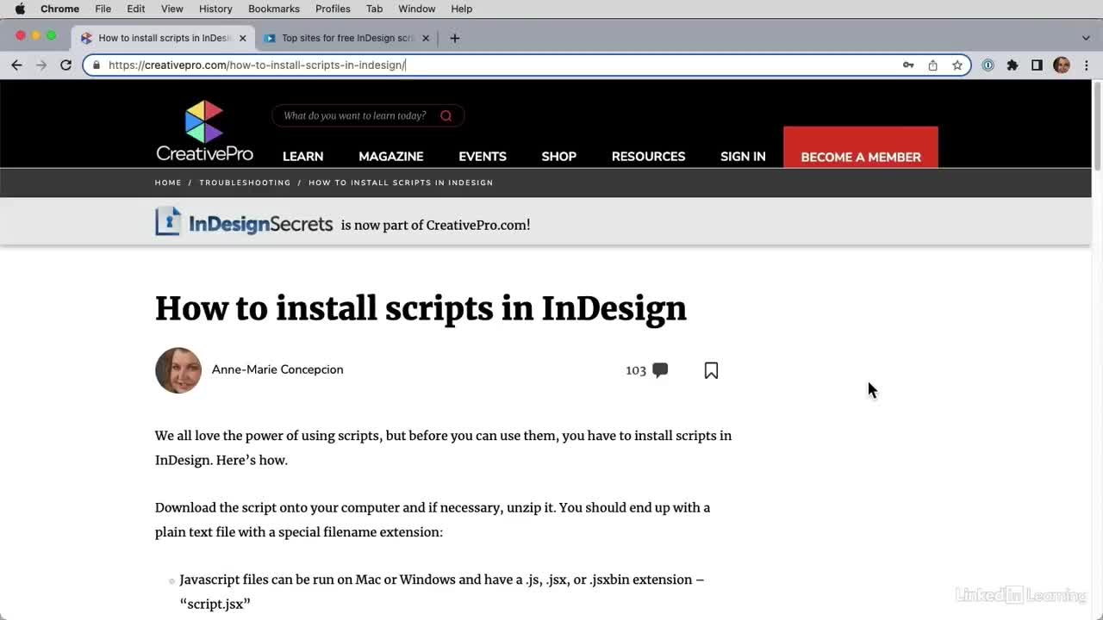
Task: Click the 'How to install scripts in InDesign' heading
Action: click(x=421, y=308)
